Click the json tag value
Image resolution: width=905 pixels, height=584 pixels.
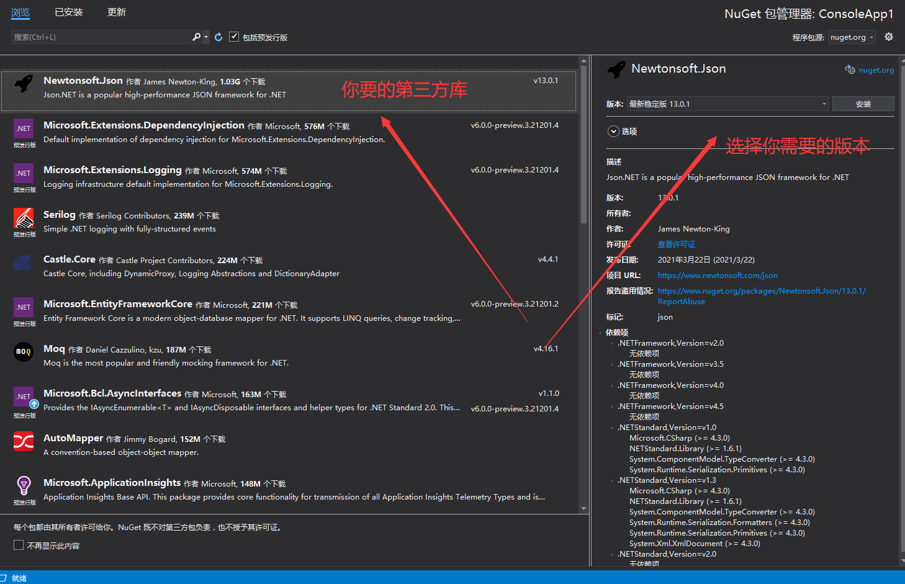[x=665, y=317]
